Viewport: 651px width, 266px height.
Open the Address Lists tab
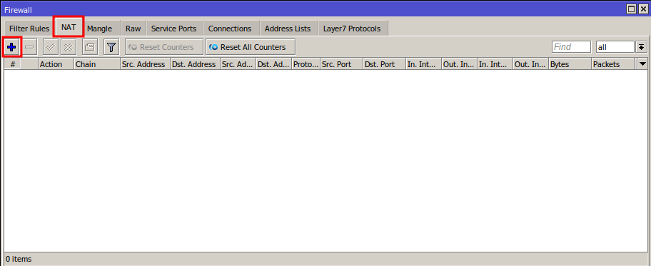click(288, 29)
